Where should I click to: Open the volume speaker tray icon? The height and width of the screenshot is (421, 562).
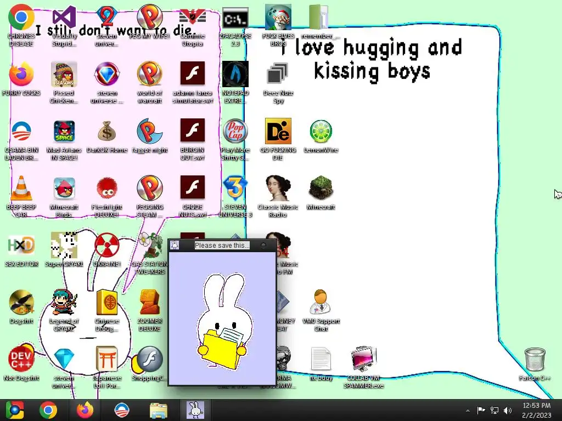coord(508,410)
